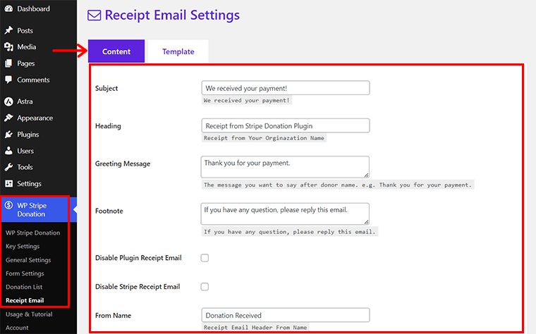Open the Settings menu item

[30, 183]
